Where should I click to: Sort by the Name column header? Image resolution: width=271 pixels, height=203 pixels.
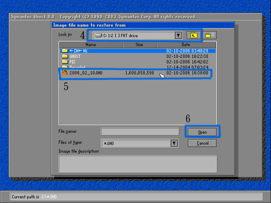coord(91,45)
